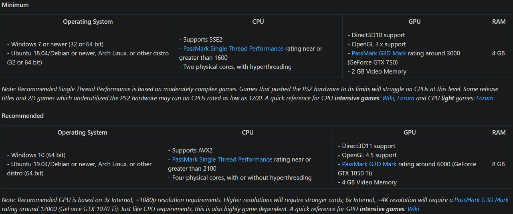The height and width of the screenshot is (214, 513).
Task: Select the RAM header in the Minimum table
Action: (499, 22)
